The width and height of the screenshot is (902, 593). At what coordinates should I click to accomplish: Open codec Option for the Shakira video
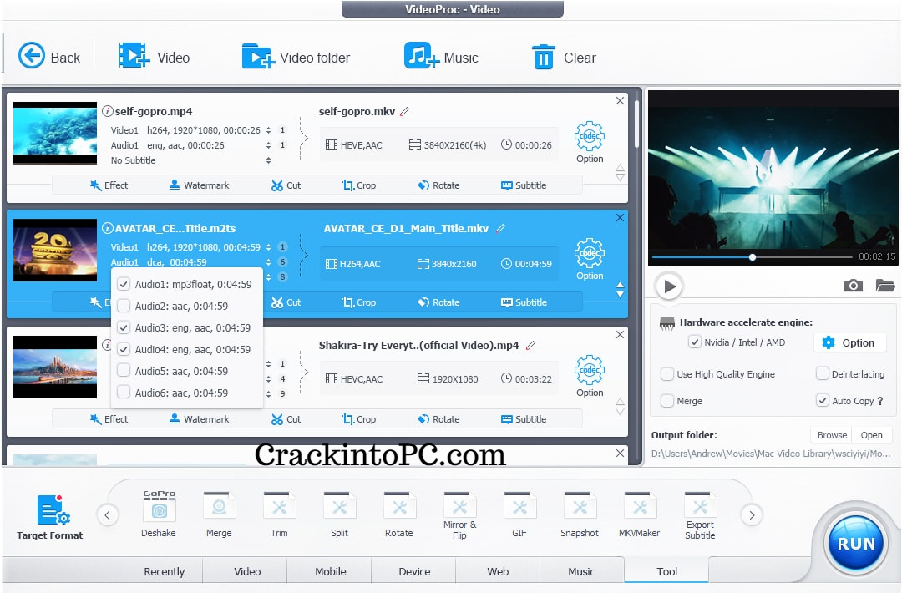tap(590, 376)
